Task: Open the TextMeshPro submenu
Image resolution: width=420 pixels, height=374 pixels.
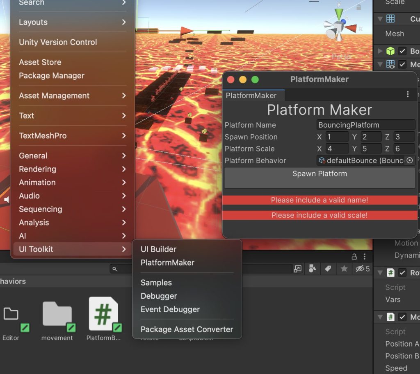Action: click(73, 135)
